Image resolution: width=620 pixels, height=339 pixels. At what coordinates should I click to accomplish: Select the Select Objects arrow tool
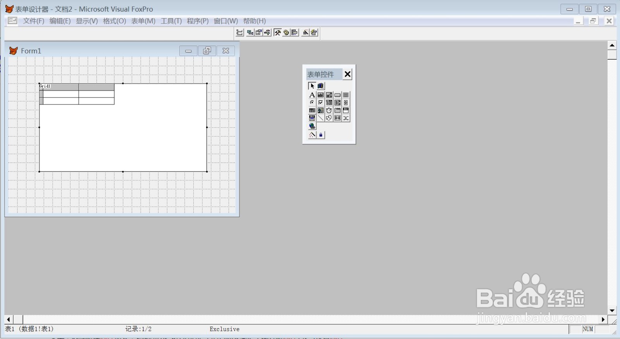tap(312, 86)
